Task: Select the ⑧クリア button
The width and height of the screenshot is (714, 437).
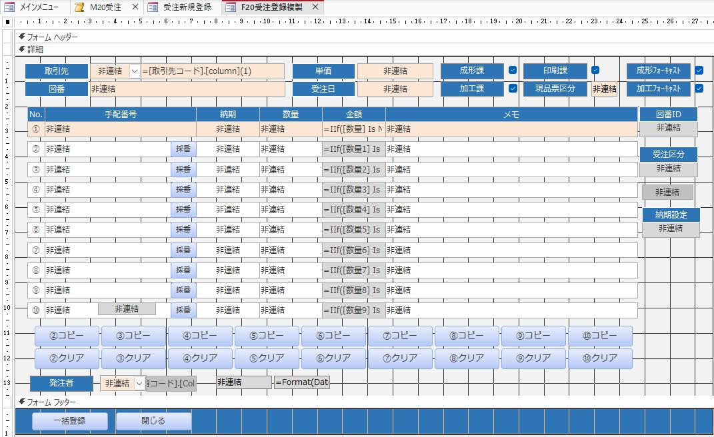Action: point(467,358)
